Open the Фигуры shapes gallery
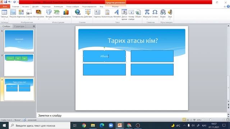Viewport: 230px width, 129px height. 49,12
